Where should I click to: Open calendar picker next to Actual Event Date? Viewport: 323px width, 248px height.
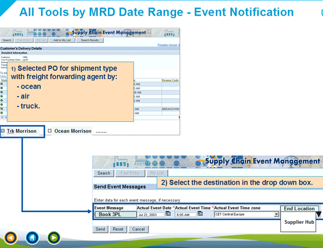[168, 214]
